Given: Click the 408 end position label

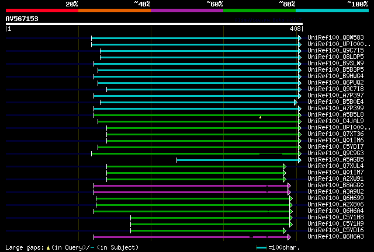Looking at the screenshot, I should (295, 29).
